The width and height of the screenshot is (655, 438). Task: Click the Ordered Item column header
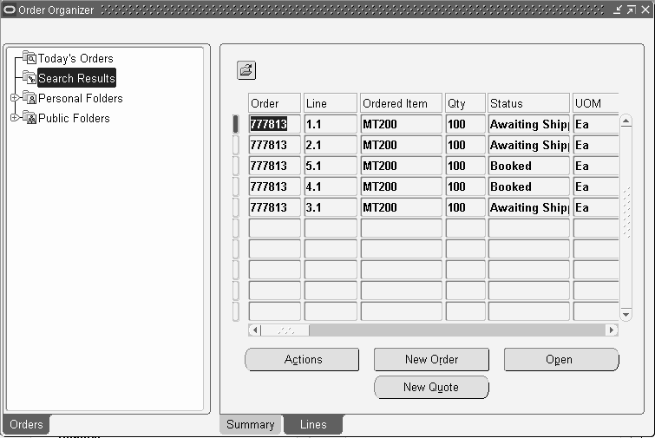click(401, 103)
